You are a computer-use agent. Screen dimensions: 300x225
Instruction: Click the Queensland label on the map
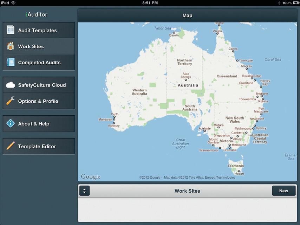[227, 76]
